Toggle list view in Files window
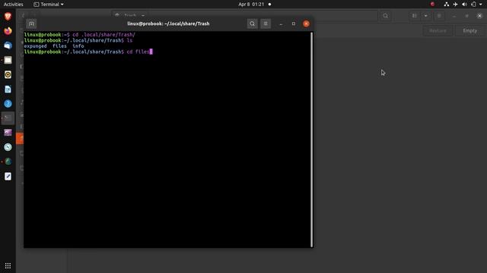 [x=415, y=16]
